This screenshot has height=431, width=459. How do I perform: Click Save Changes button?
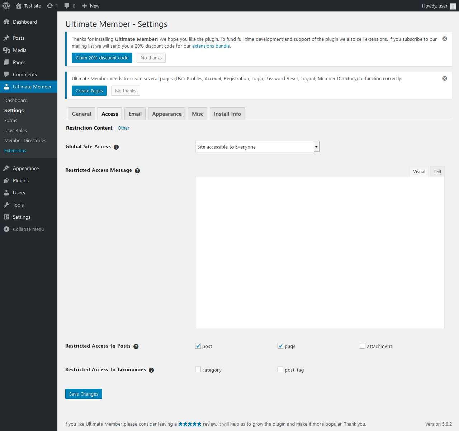point(84,394)
